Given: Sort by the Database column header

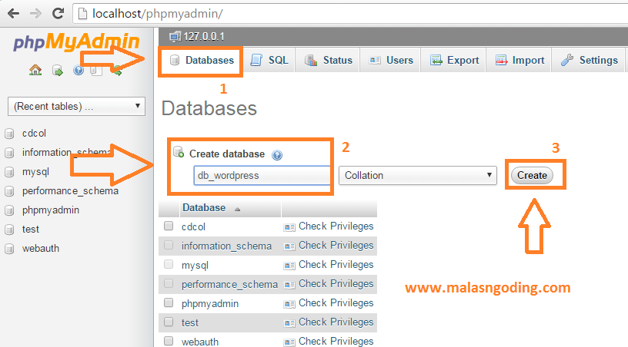Looking at the screenshot, I should pos(204,208).
